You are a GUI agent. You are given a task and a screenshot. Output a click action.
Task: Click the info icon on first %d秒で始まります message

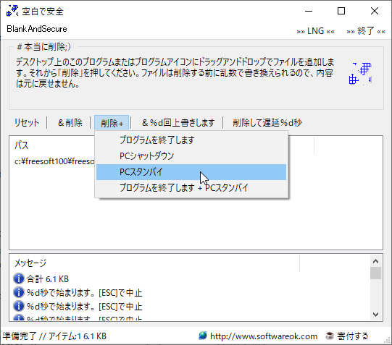pyautogui.click(x=19, y=292)
